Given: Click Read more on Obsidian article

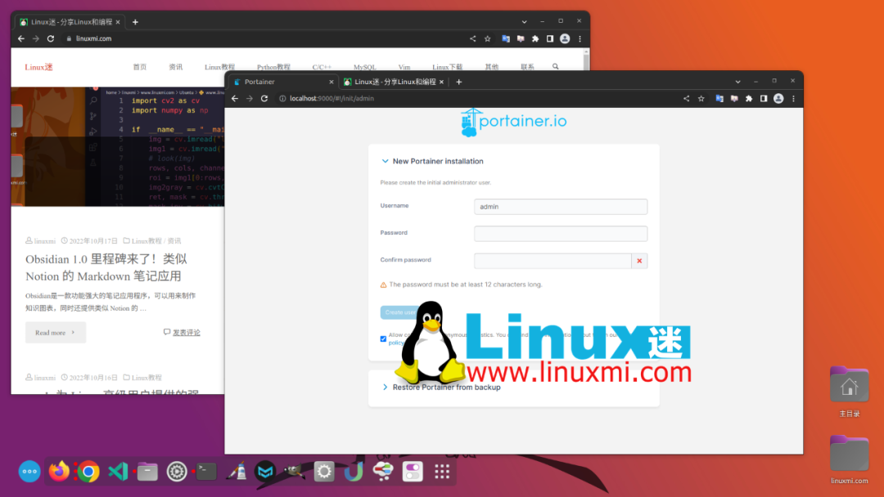Looking at the screenshot, I should (x=56, y=333).
